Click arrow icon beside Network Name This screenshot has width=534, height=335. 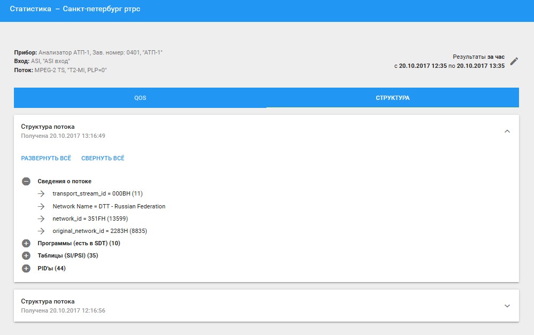click(x=41, y=206)
